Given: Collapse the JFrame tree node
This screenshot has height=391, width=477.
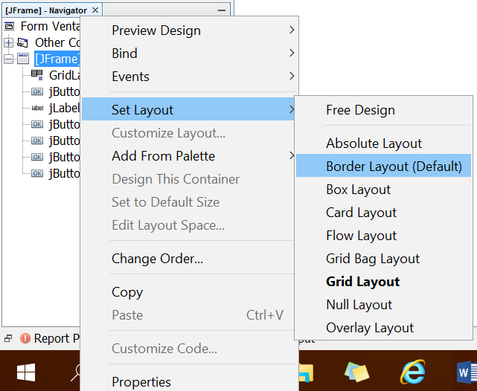Looking at the screenshot, I should tap(8, 59).
